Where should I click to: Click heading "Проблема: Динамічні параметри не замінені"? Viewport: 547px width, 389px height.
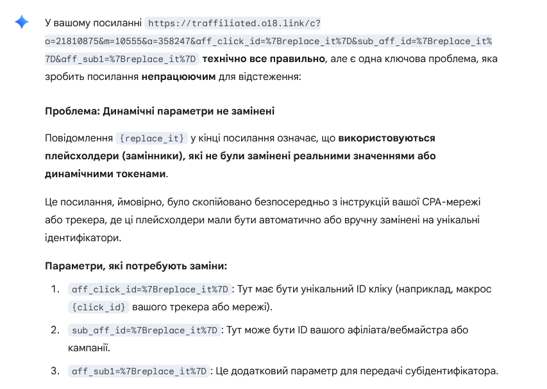point(160,111)
